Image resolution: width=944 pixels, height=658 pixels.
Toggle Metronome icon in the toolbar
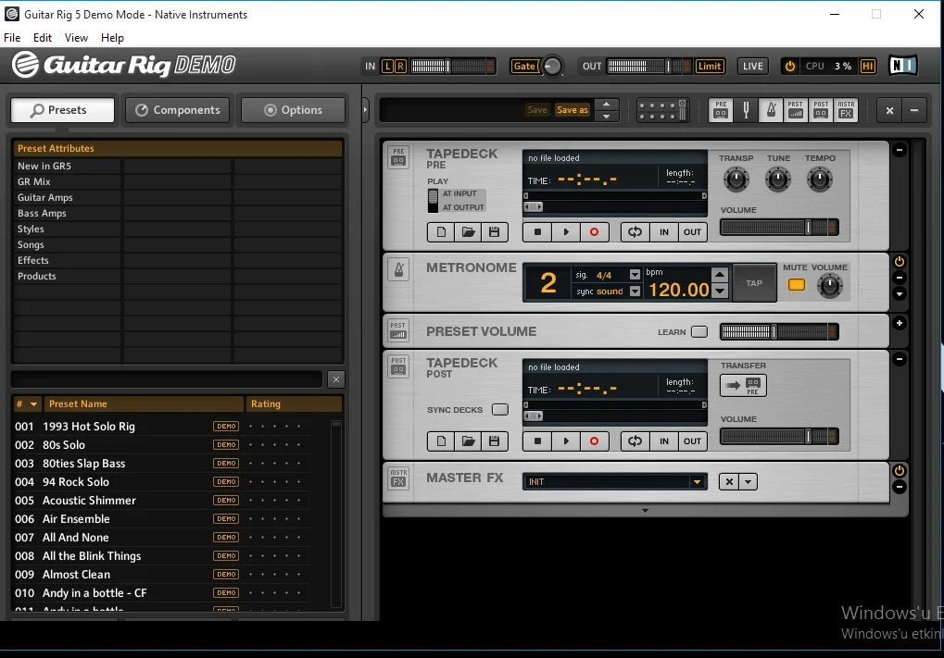(x=771, y=110)
